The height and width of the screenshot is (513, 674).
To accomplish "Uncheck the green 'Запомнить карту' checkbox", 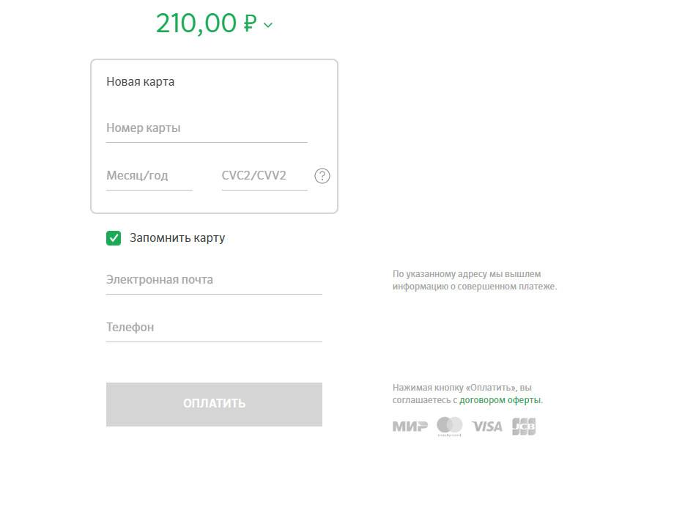I will click(x=114, y=238).
